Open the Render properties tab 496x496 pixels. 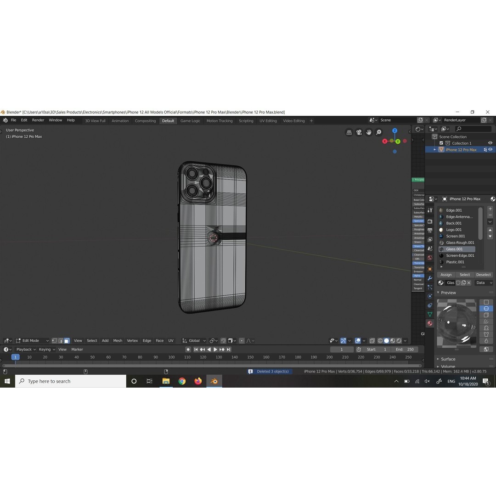coord(429,221)
